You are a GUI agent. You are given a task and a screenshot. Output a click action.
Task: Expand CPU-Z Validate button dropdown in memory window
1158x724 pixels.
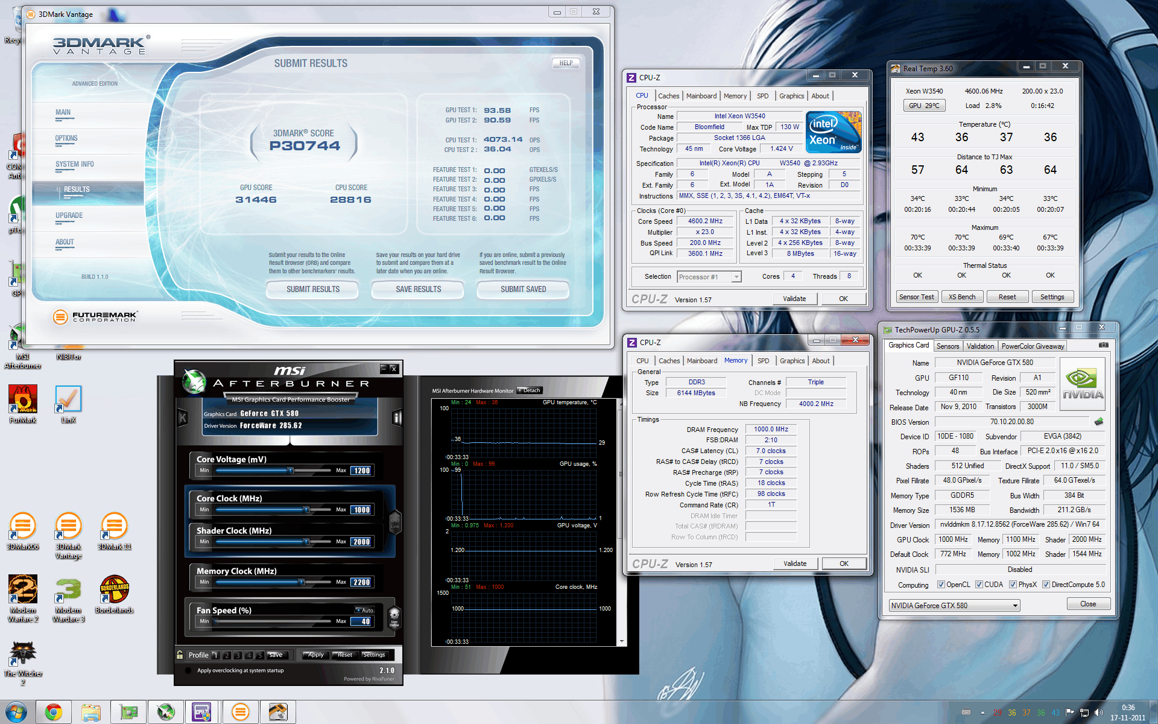(795, 564)
